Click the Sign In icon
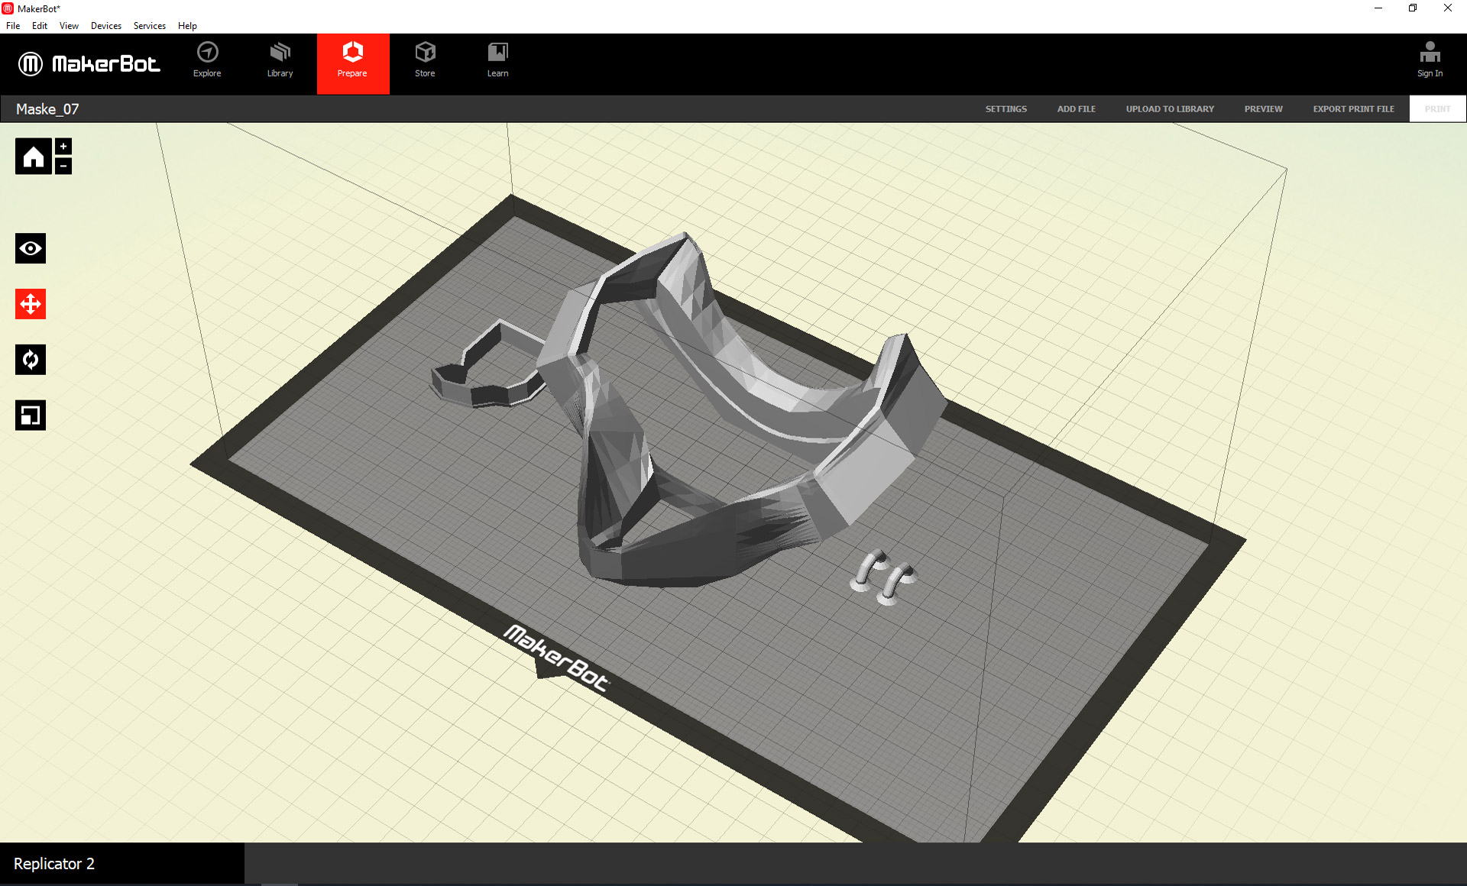Image resolution: width=1467 pixels, height=886 pixels. click(x=1430, y=60)
